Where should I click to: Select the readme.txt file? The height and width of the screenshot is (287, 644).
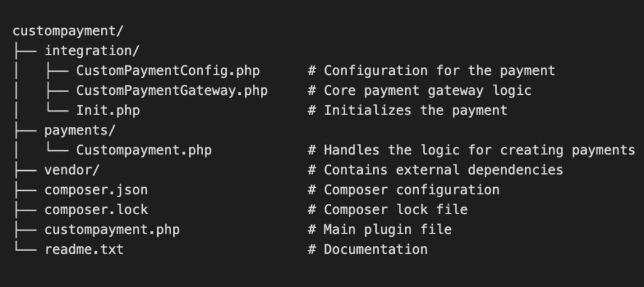point(84,249)
